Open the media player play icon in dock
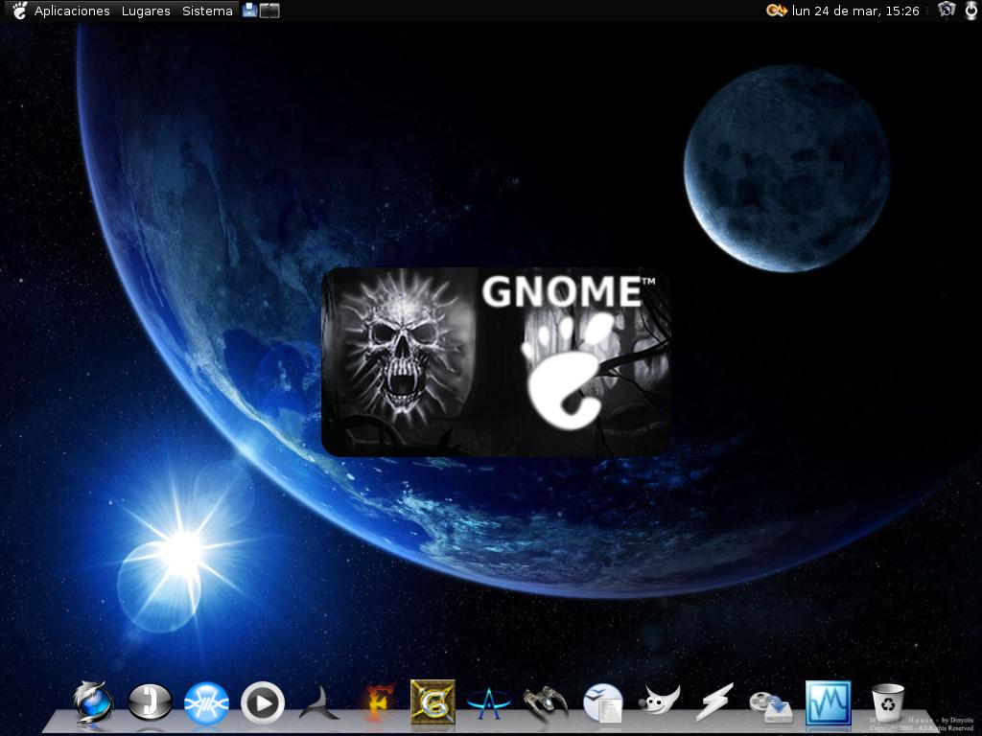The height and width of the screenshot is (736, 982). point(263,702)
